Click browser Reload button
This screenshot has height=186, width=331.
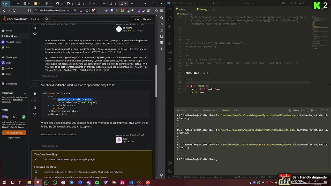click(x=14, y=10)
